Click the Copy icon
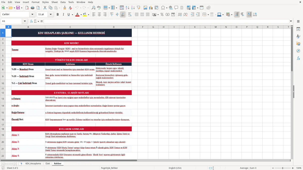Image resolution: width=303 pixels, height=170 pixels. 50,8
